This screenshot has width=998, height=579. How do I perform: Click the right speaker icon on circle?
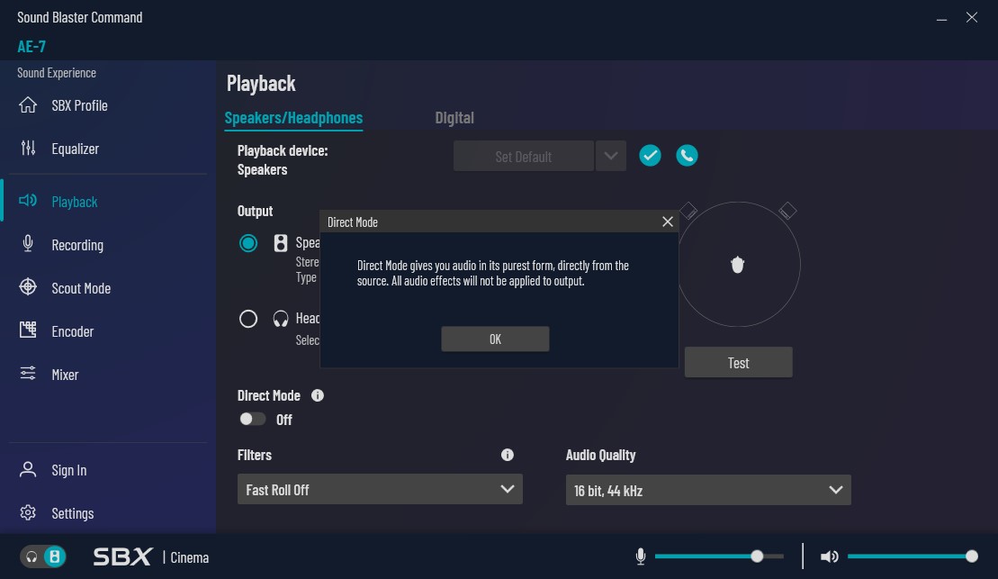tap(788, 210)
